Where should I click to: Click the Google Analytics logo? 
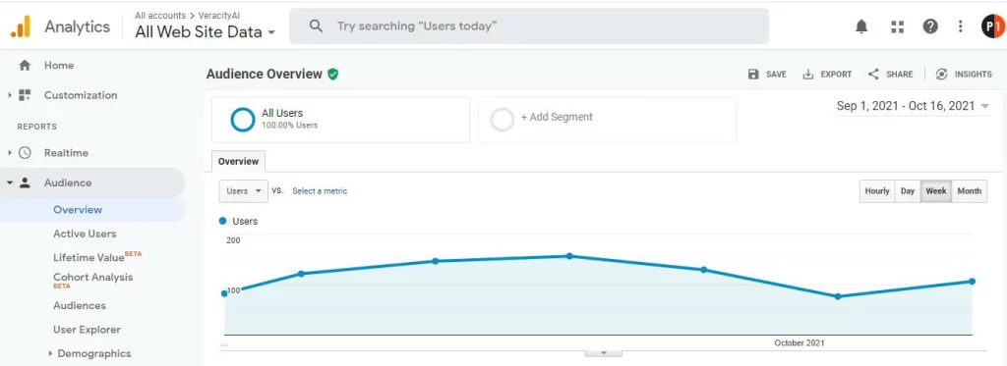pyautogui.click(x=20, y=26)
